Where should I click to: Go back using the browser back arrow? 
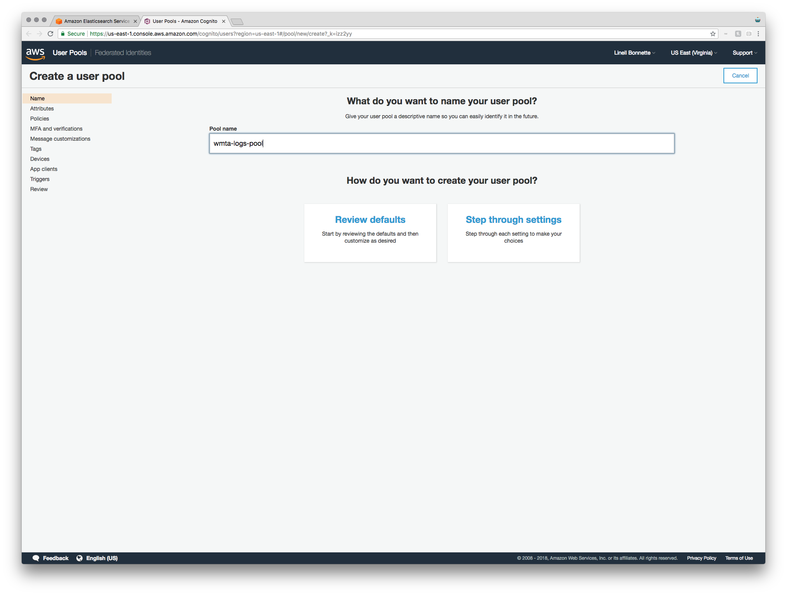(29, 34)
